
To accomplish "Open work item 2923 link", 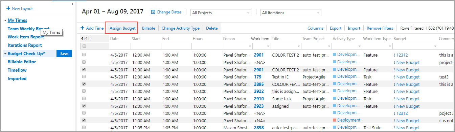I will (x=259, y=106).
